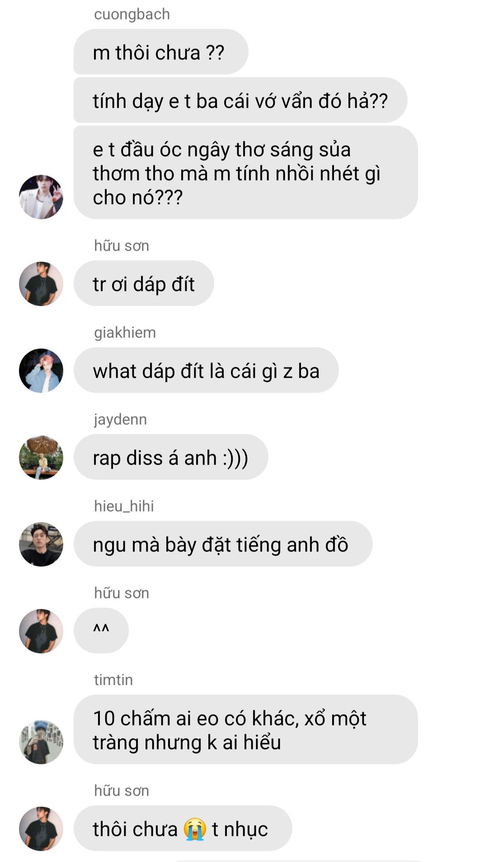Open cuongbach's profile avatar
Viewport: 488px width, 862px height.
click(41, 197)
